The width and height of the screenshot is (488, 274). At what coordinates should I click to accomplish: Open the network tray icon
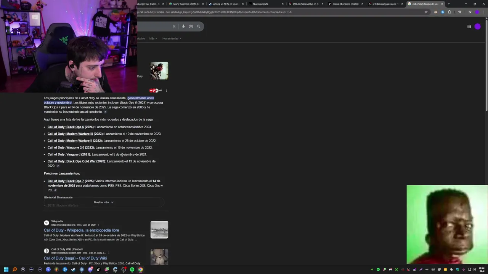pyautogui.click(x=469, y=269)
